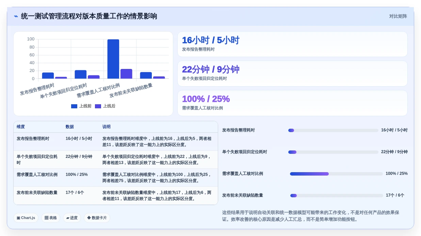The width and height of the screenshot is (421, 236).
Task: Click the 100% / 25% stat card
Action: pyautogui.click(x=292, y=103)
